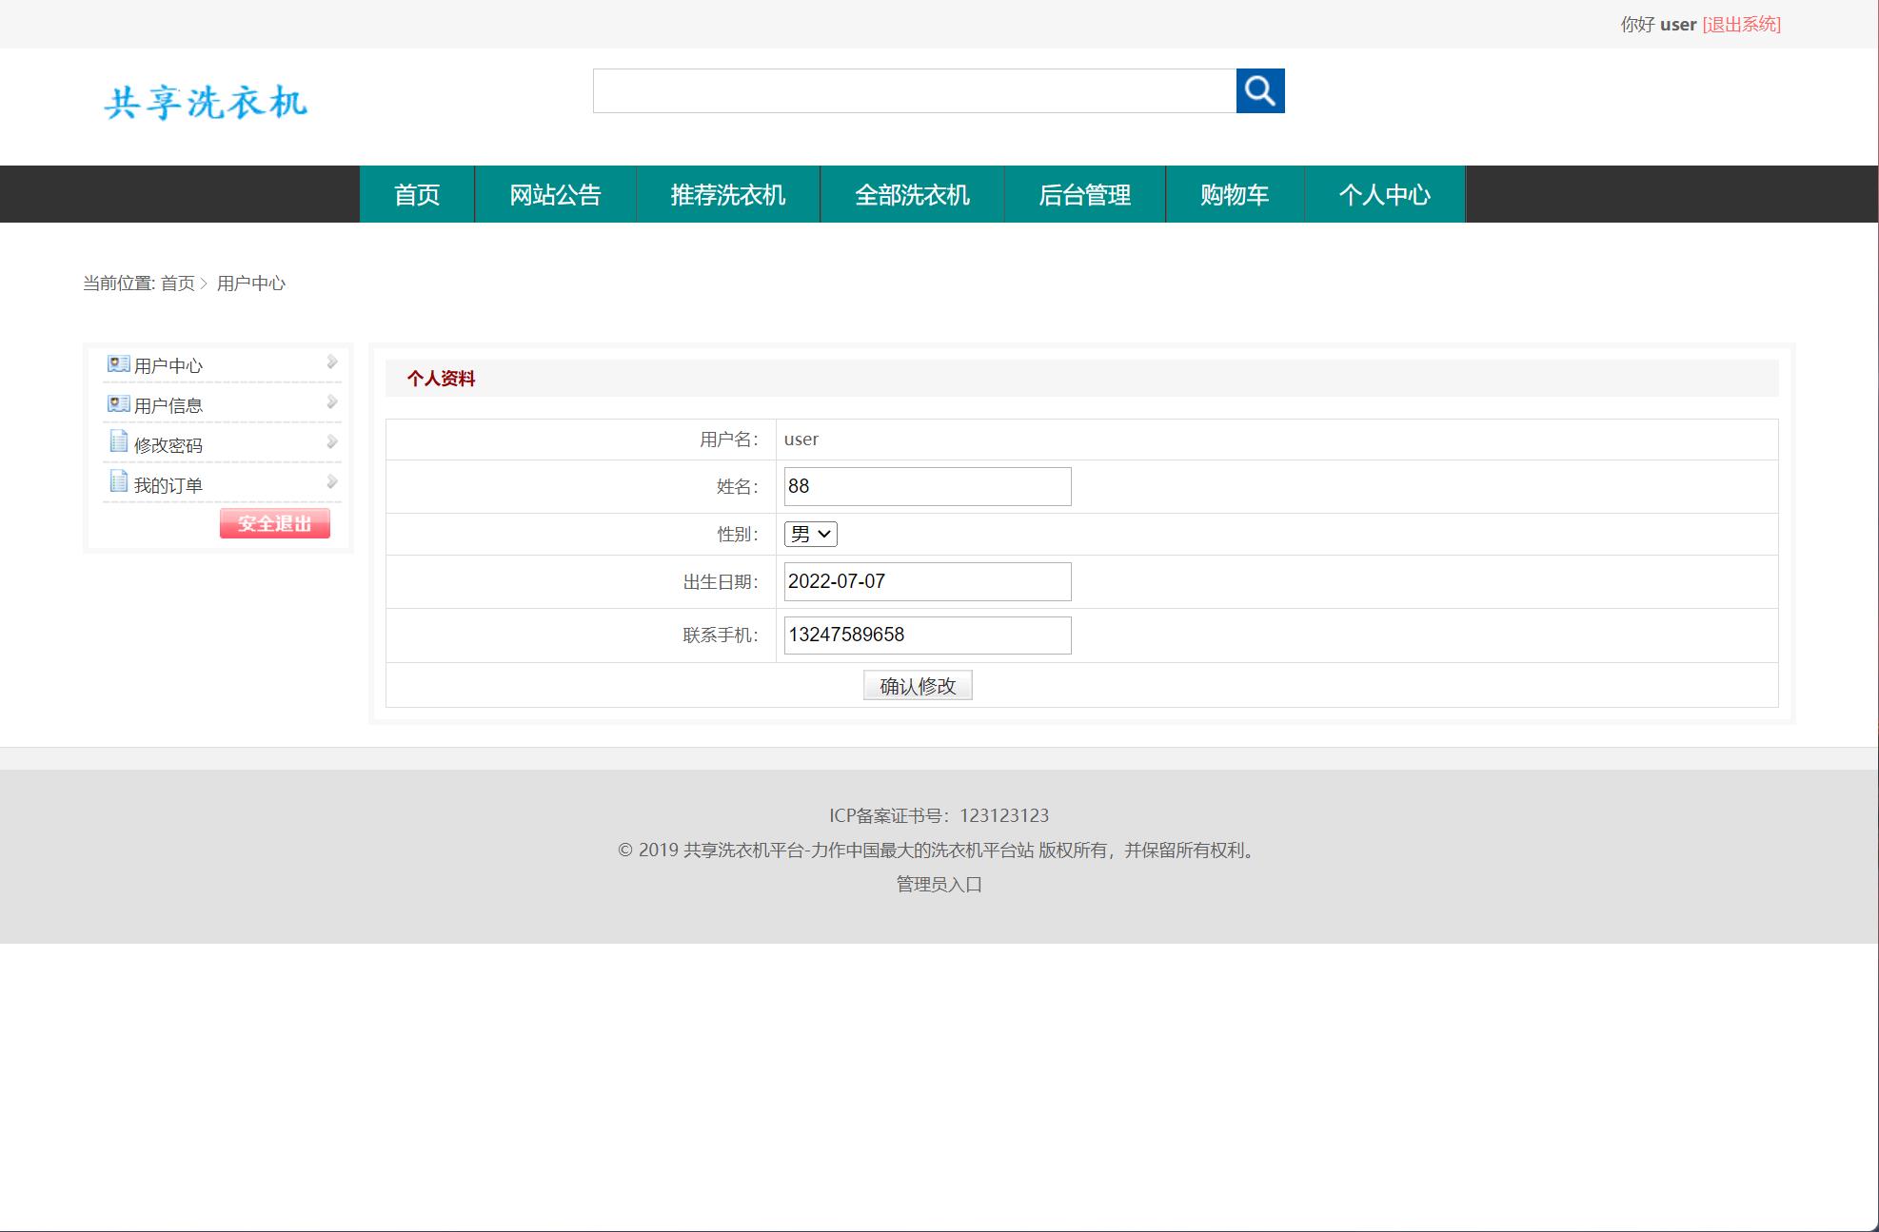
Task: Open the 性别 gender dropdown
Action: pyautogui.click(x=810, y=534)
